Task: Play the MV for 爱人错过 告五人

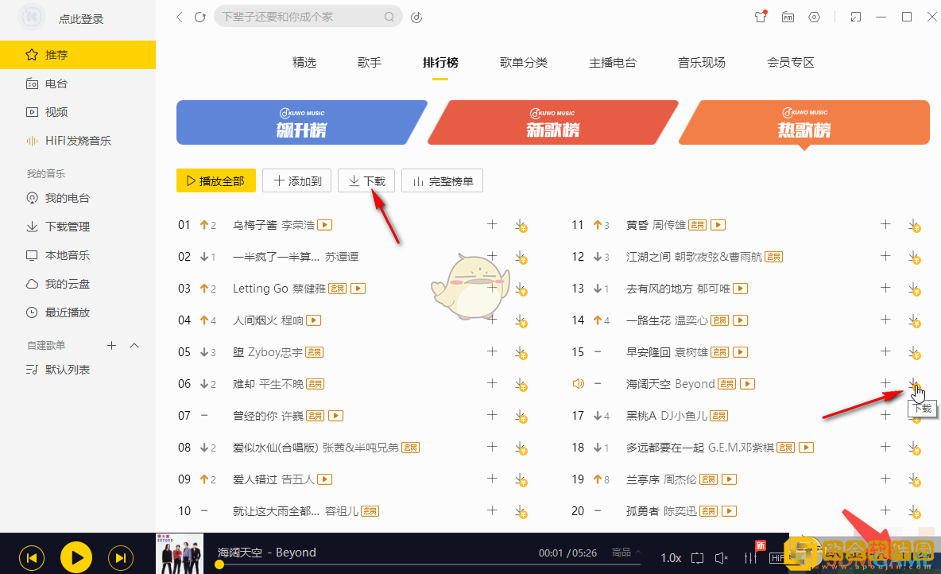Action: click(325, 479)
